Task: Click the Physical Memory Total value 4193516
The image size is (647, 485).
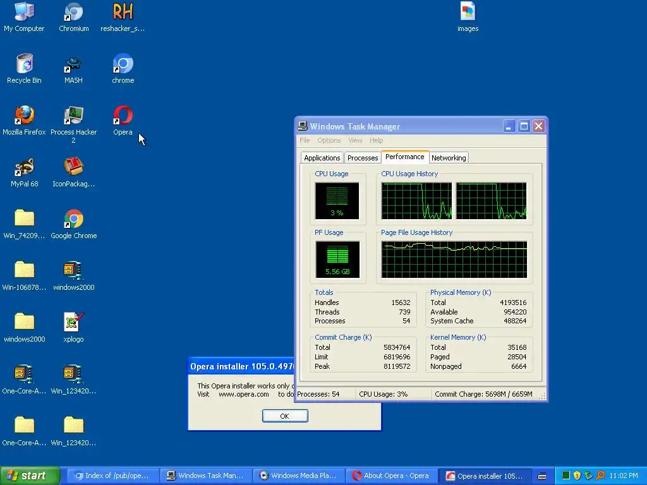Action: 513,302
